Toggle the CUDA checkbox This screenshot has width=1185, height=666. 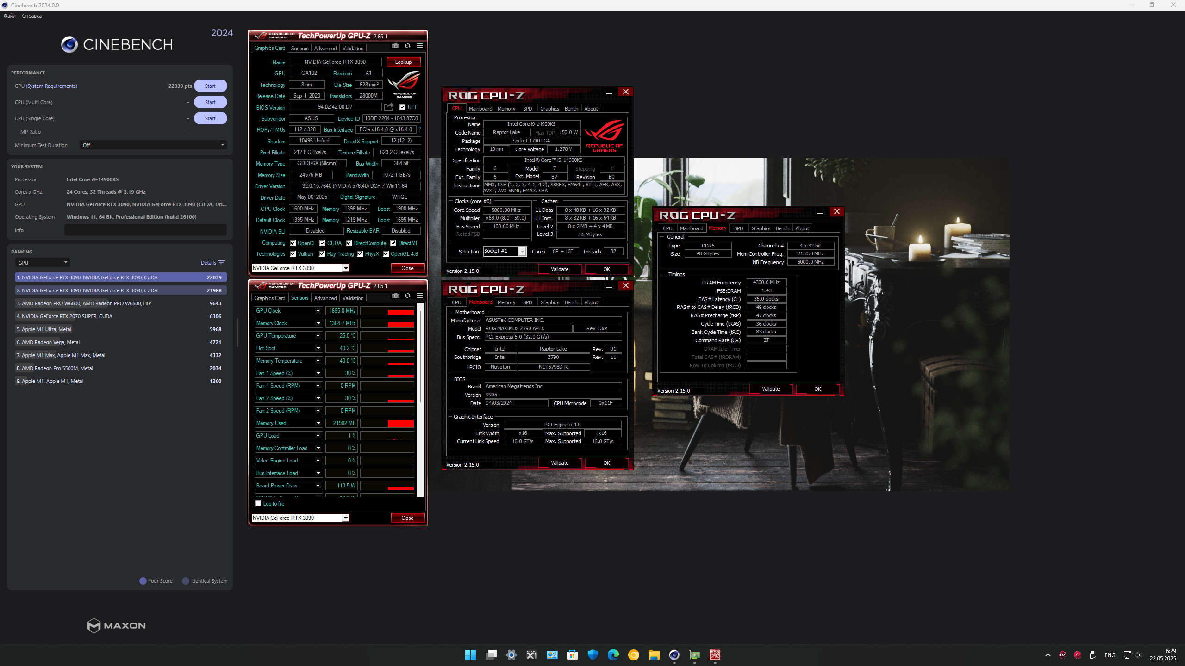322,243
